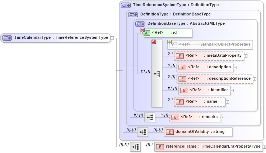266x153 pixels.
Task: Click the CT icon of TimeReferenceSystemType
Action: (x=126, y=5)
